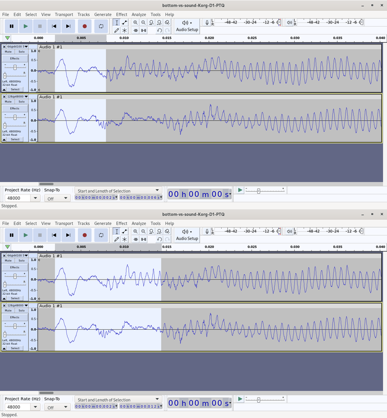This screenshot has width=387, height=418.
Task: Open Audio Setup in lower window
Action: (x=187, y=235)
